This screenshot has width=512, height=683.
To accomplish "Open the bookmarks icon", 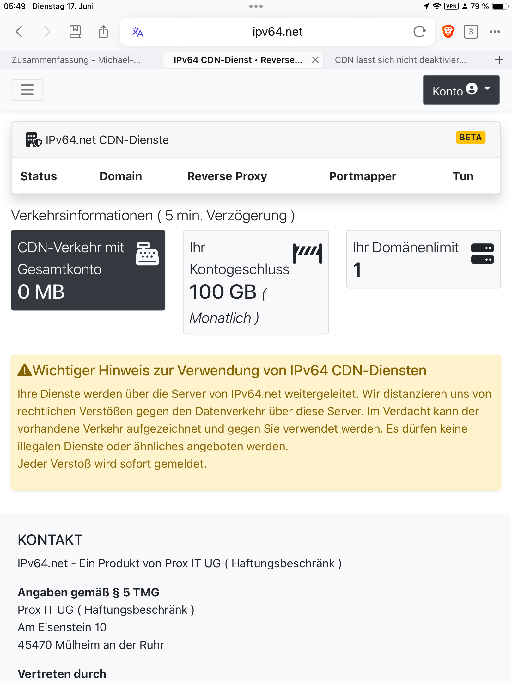I will click(75, 32).
